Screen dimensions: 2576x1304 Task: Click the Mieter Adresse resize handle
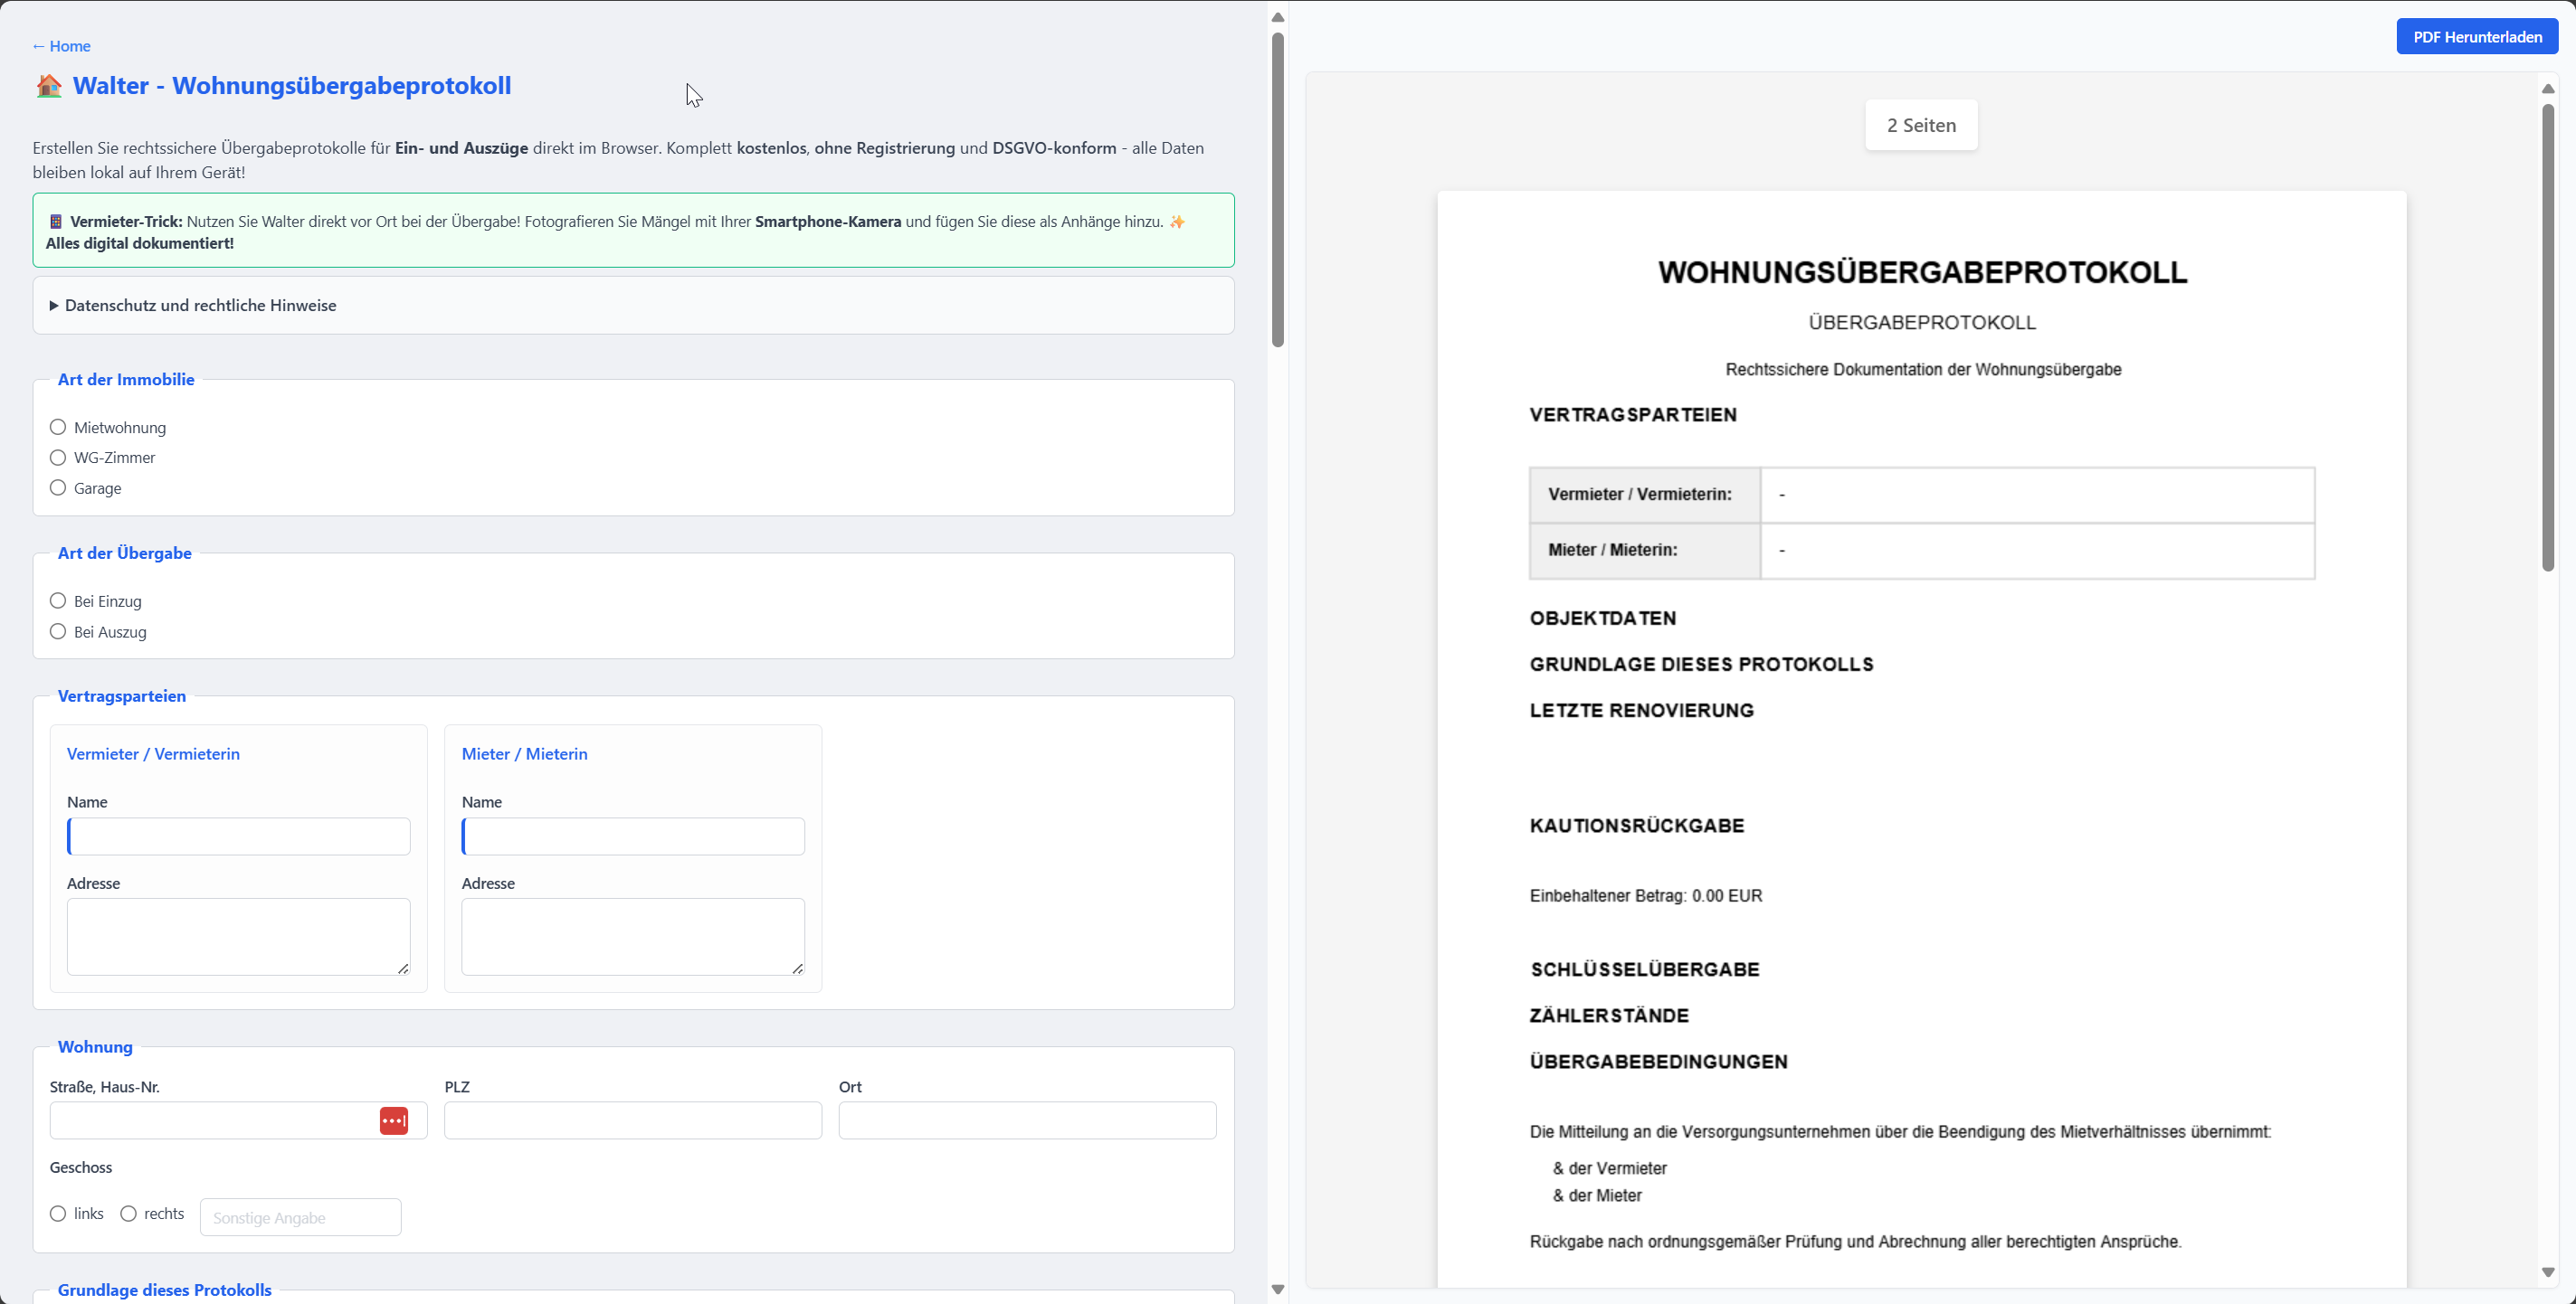[797, 969]
